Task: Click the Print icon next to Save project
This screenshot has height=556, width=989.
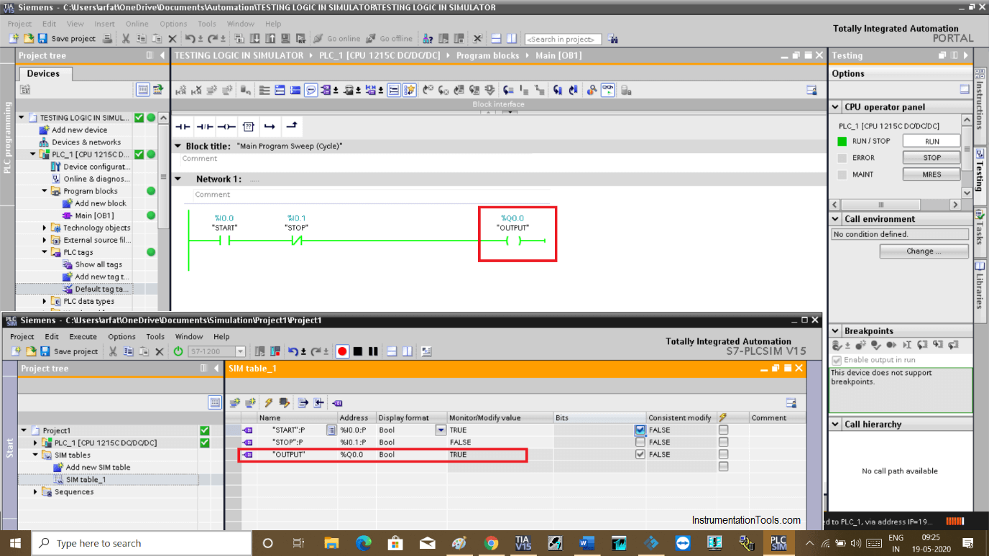Action: (x=107, y=39)
